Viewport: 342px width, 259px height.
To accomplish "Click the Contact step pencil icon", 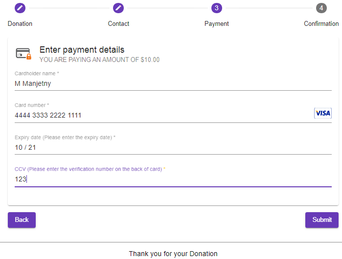I will [x=118, y=8].
